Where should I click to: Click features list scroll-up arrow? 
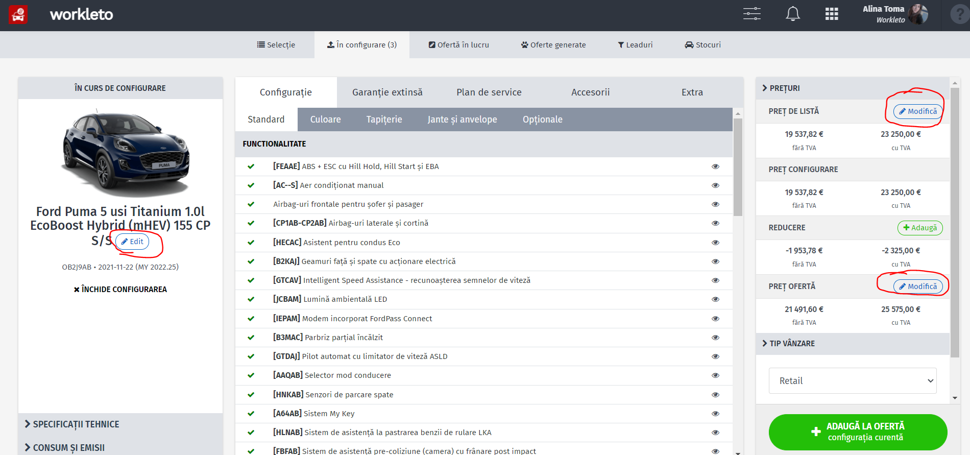[x=738, y=113]
